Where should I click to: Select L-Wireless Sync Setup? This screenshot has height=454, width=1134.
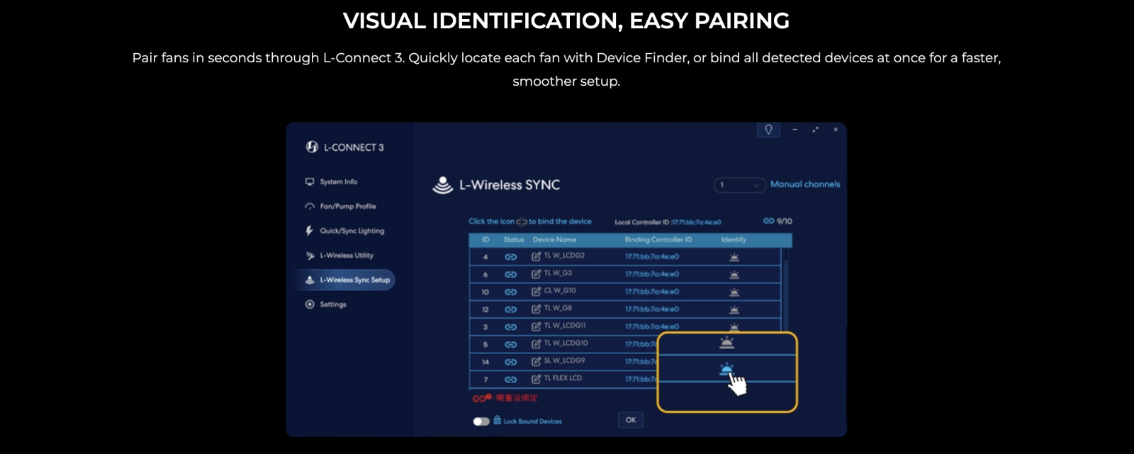[x=346, y=280]
